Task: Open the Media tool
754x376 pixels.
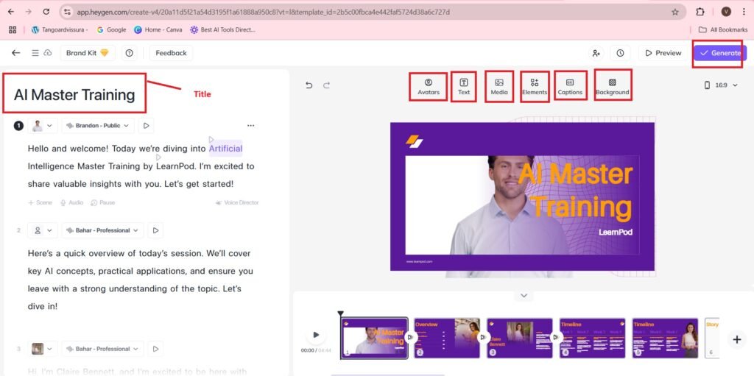Action: [499, 87]
